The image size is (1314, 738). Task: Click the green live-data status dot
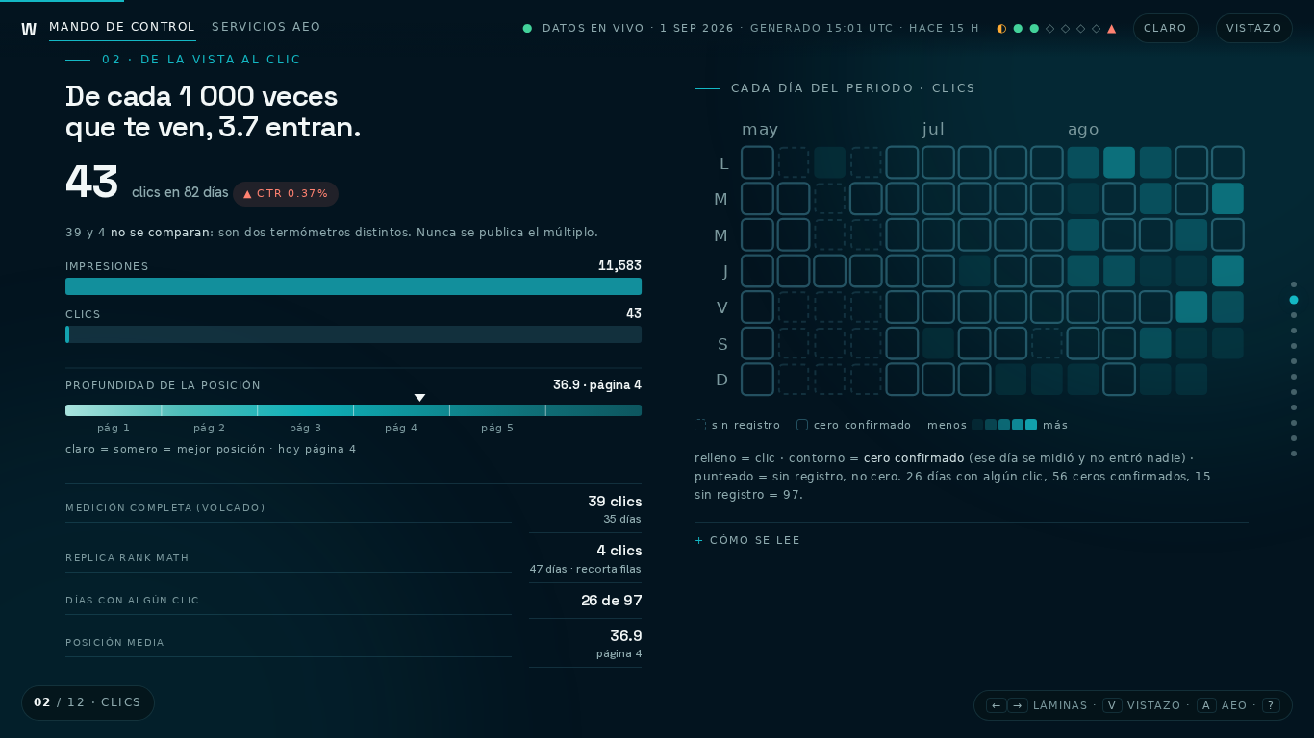pyautogui.click(x=527, y=29)
